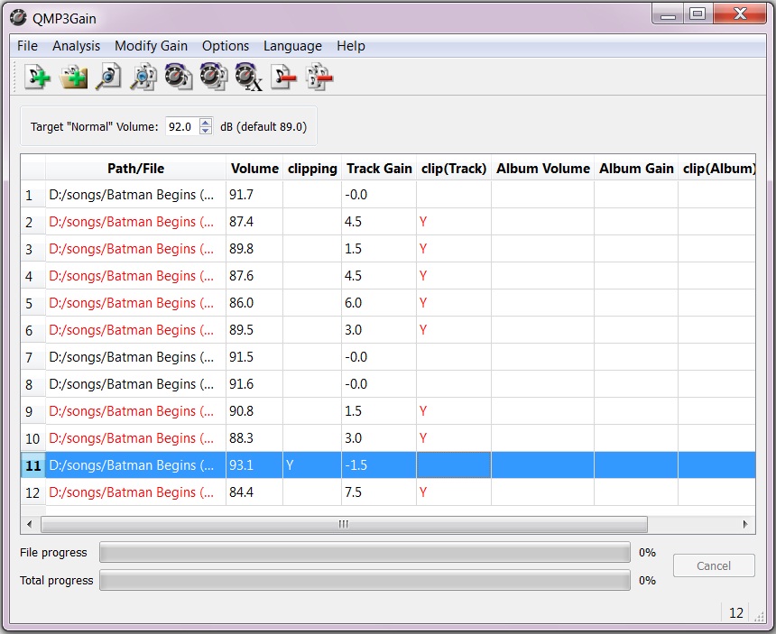Click the Target Normal Volume input field

point(181,127)
